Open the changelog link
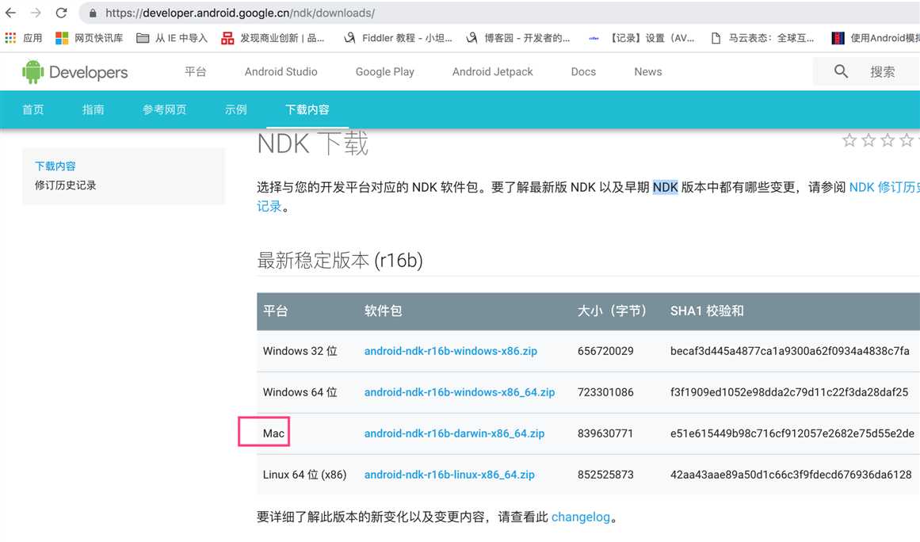920x542 pixels. pyautogui.click(x=581, y=517)
